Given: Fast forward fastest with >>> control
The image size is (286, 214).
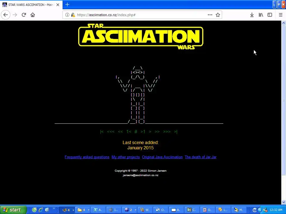Looking at the screenshot, I should pyautogui.click(x=167, y=132).
